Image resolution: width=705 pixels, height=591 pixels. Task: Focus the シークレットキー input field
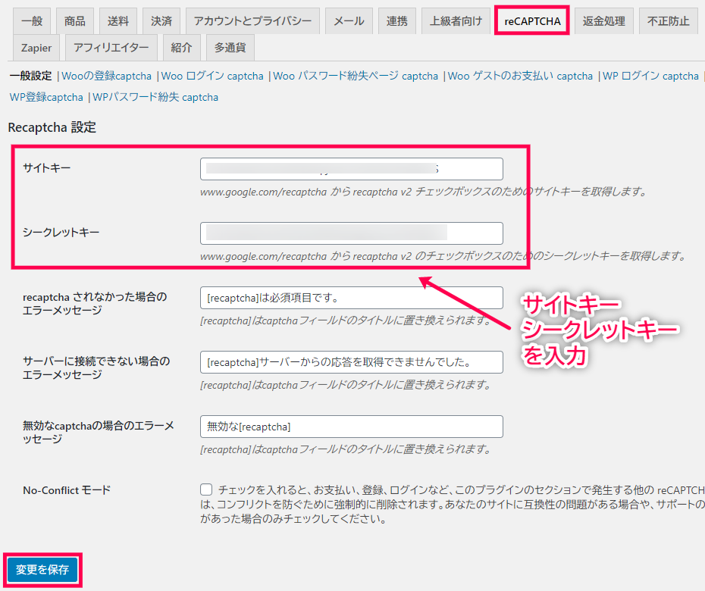(x=351, y=233)
